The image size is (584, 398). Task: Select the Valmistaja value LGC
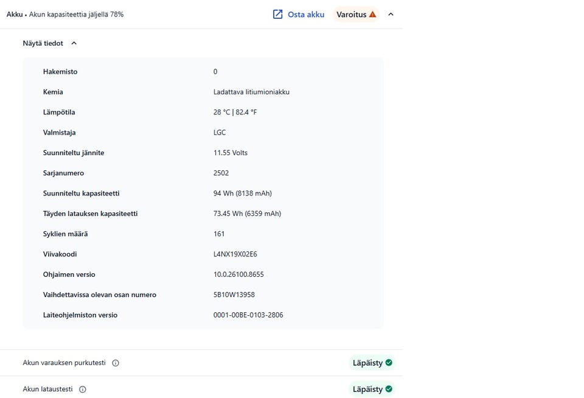pos(220,132)
